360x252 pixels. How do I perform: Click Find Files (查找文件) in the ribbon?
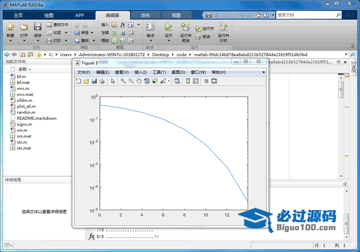[x=57, y=25]
